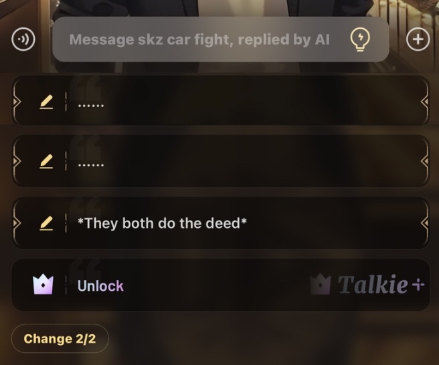Select the second '......' suggested reply

pyautogui.click(x=221, y=161)
